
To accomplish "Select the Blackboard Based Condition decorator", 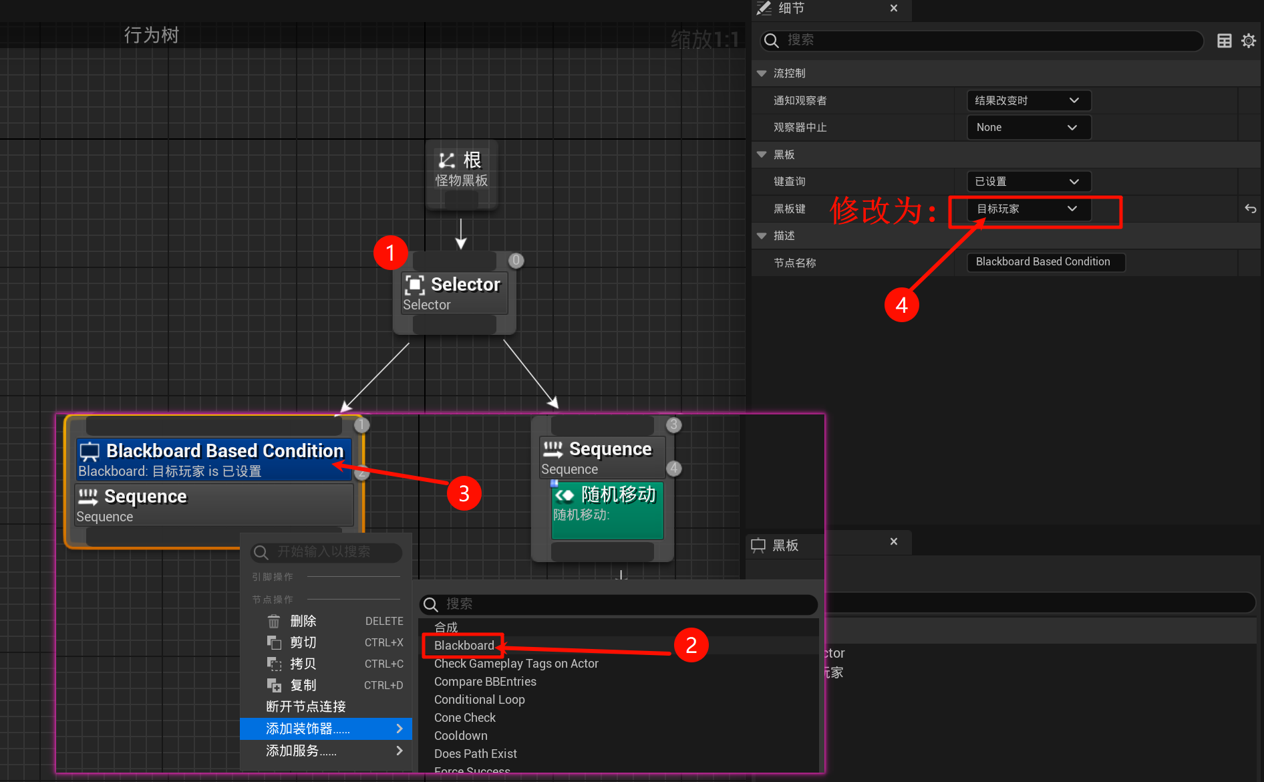I will click(214, 459).
